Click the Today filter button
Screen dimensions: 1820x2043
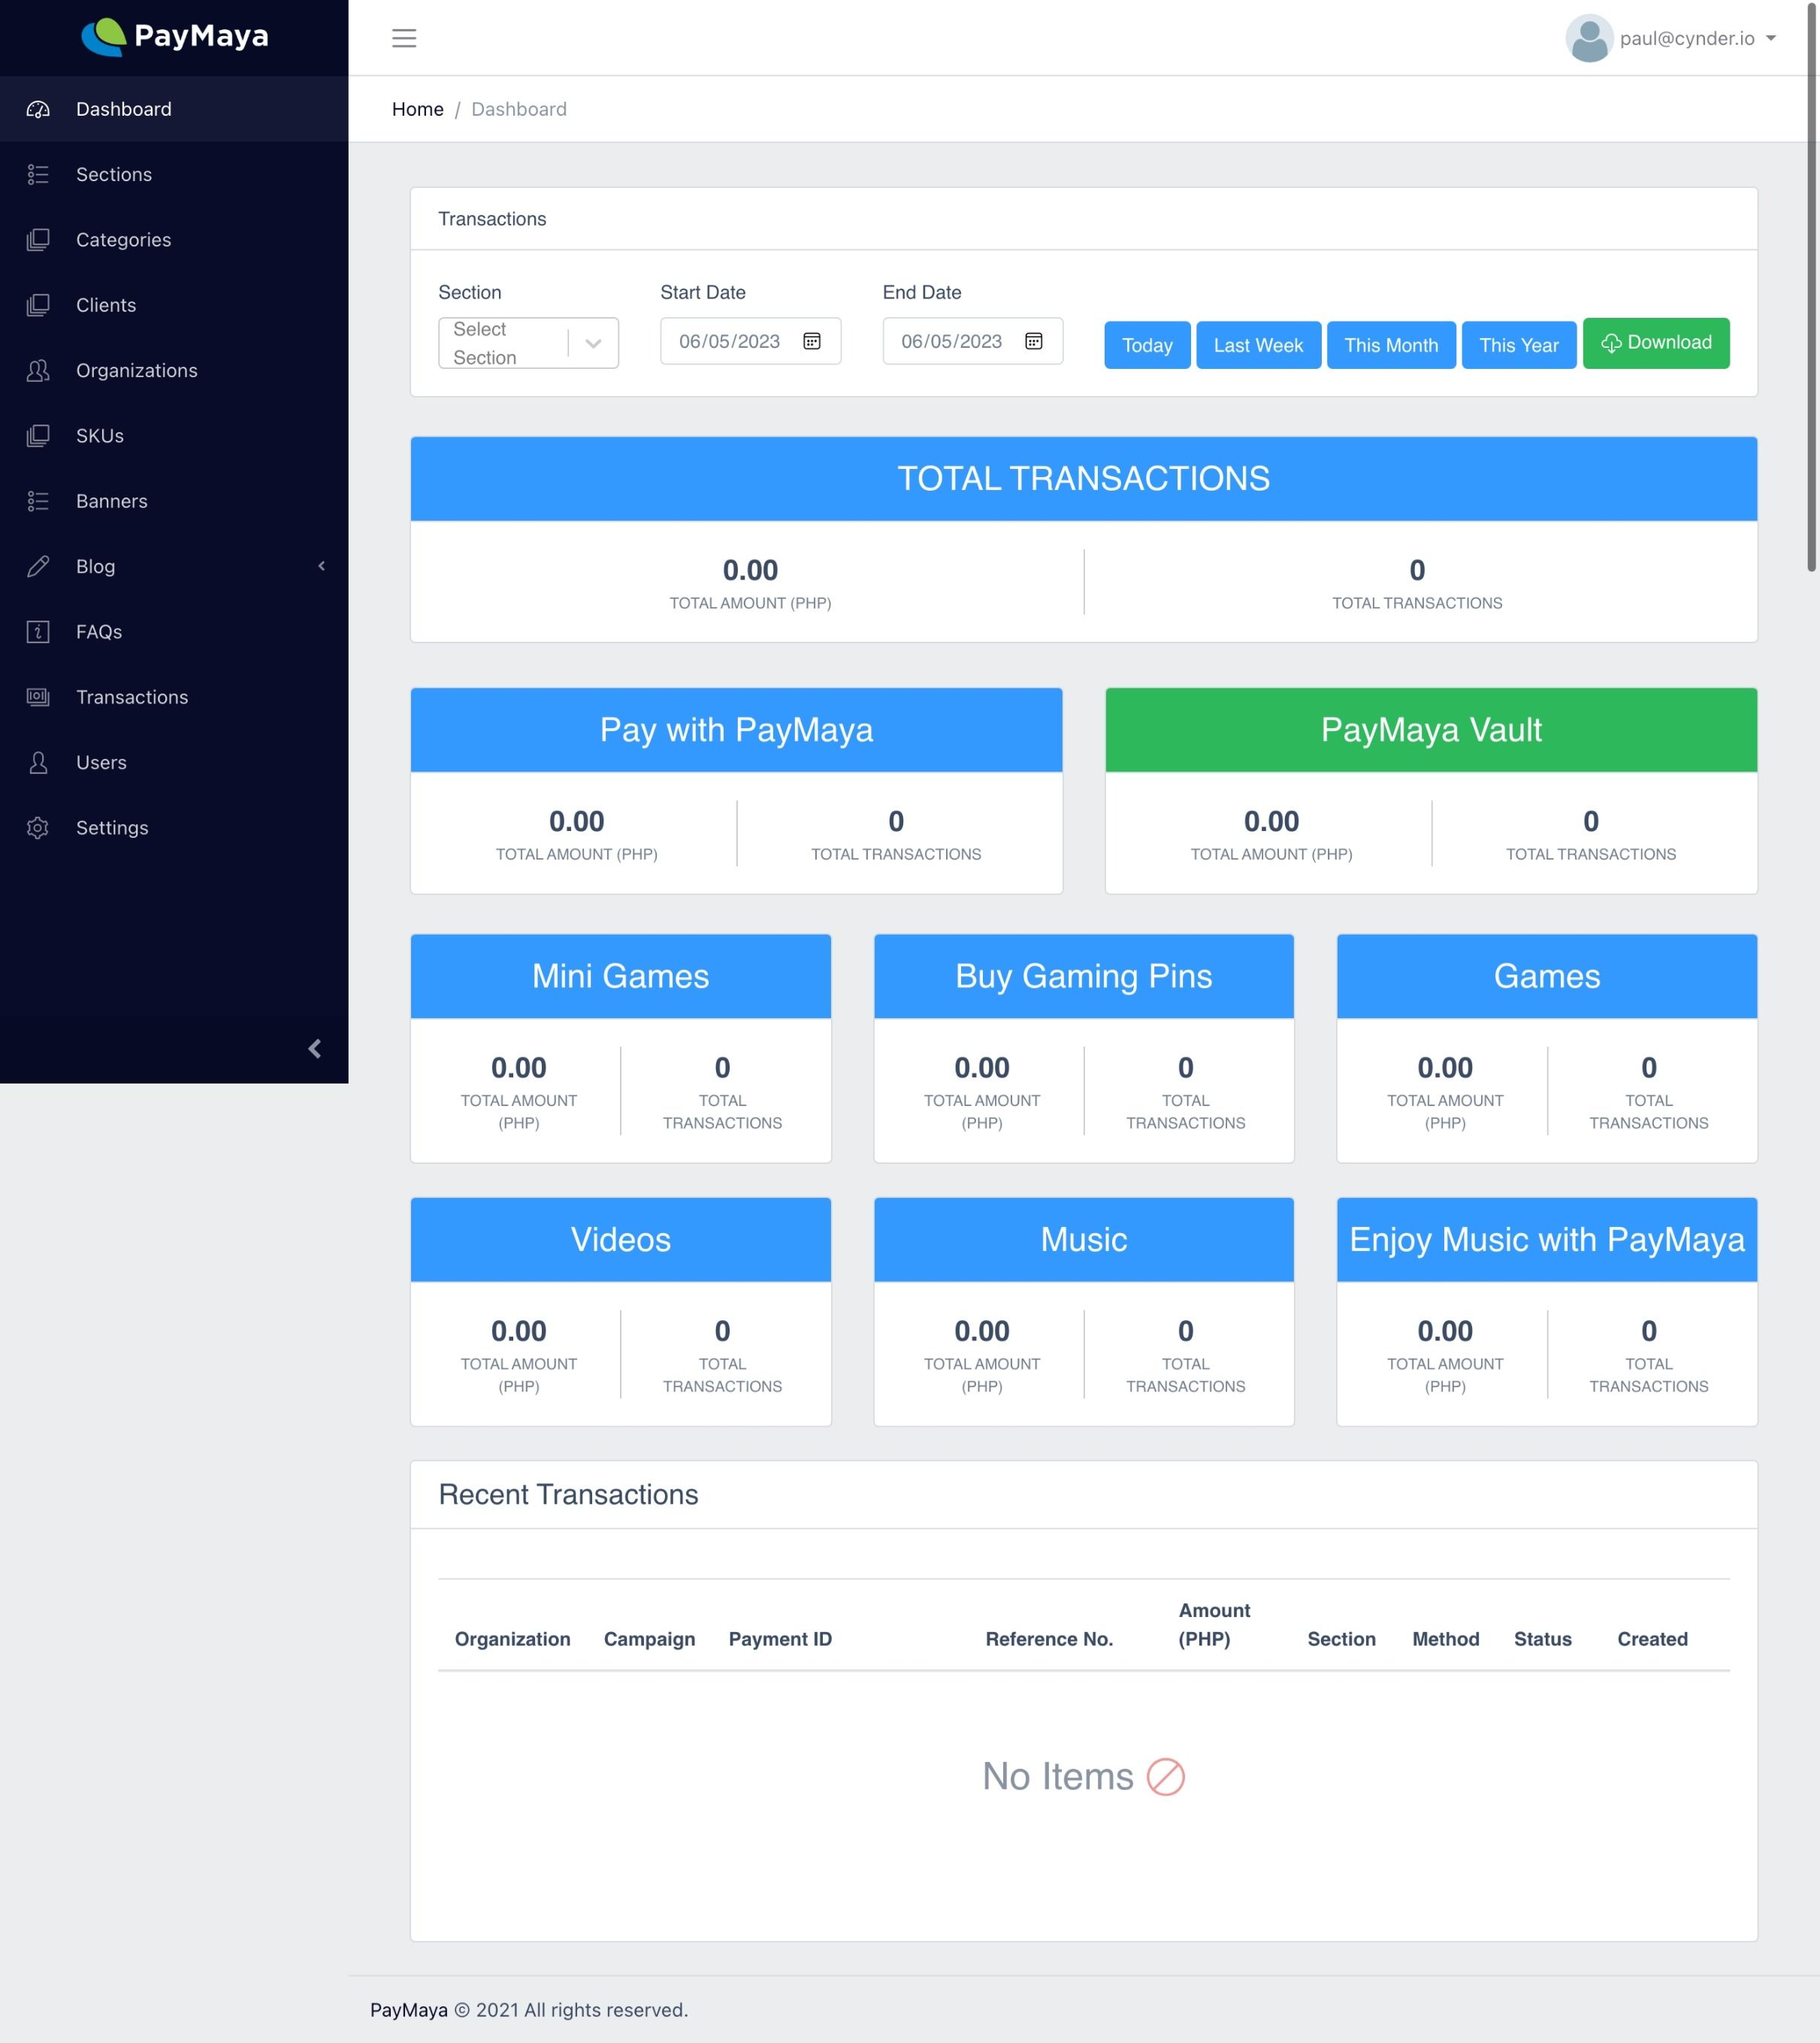pos(1147,345)
